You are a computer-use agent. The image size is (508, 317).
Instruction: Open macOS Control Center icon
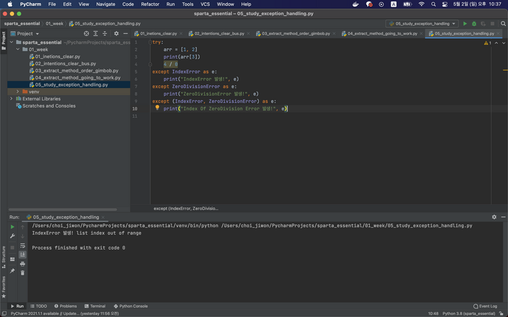pos(444,4)
